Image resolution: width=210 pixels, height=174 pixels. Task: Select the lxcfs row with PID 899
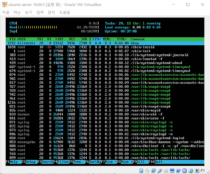pyautogui.click(x=105, y=158)
